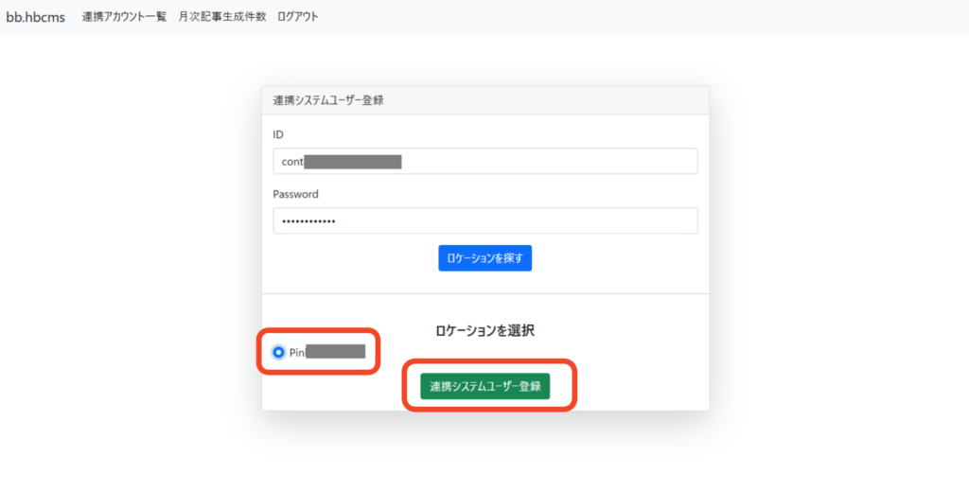Click the ロケーションを選択 heading
Screen dimensions: 969x491
coord(484,331)
